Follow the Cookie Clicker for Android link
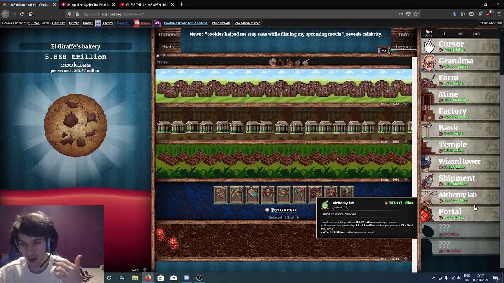 (185, 23)
